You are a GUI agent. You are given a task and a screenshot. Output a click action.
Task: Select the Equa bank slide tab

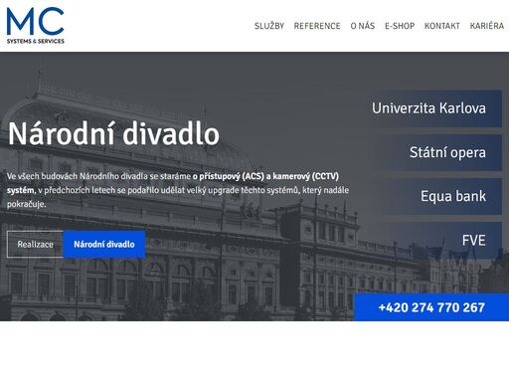coord(433,196)
